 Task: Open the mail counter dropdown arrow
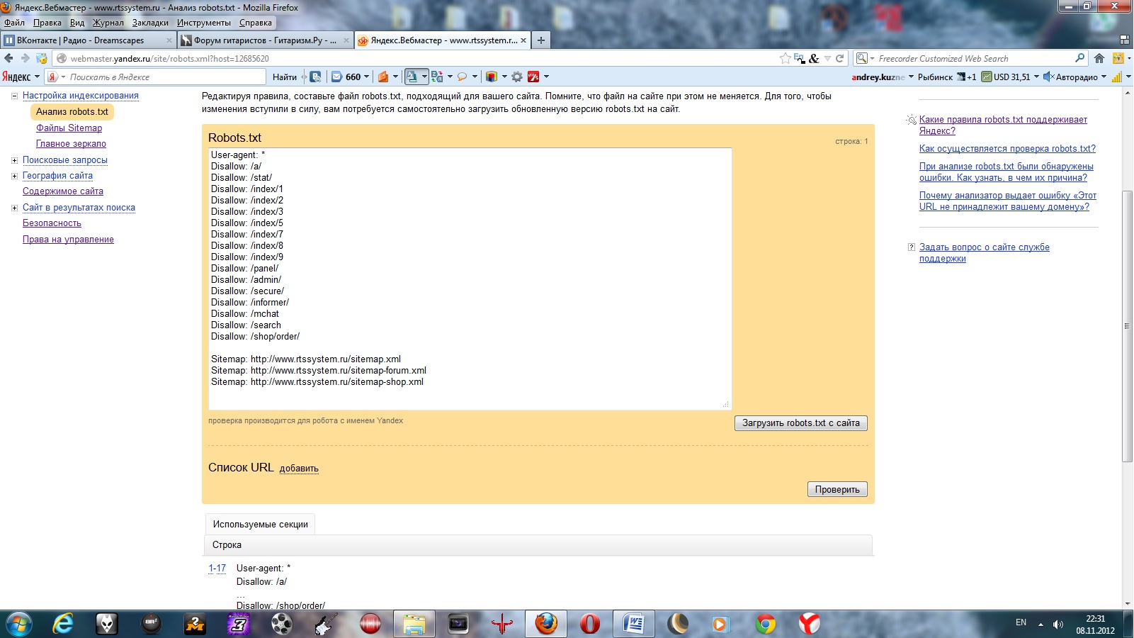coord(366,77)
